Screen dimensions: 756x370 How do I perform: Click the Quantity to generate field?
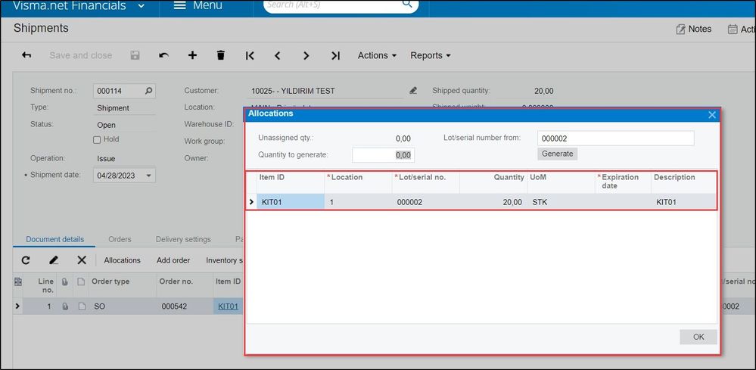tap(383, 155)
